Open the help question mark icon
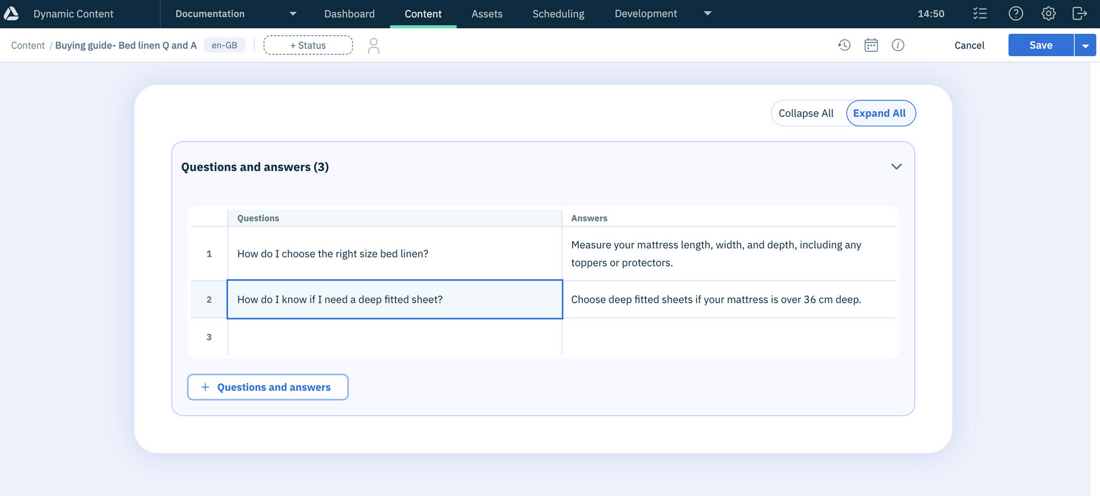Screen dimensions: 1100x496 tap(1016, 13)
